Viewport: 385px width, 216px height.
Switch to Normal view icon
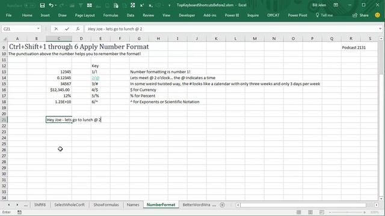298,212
